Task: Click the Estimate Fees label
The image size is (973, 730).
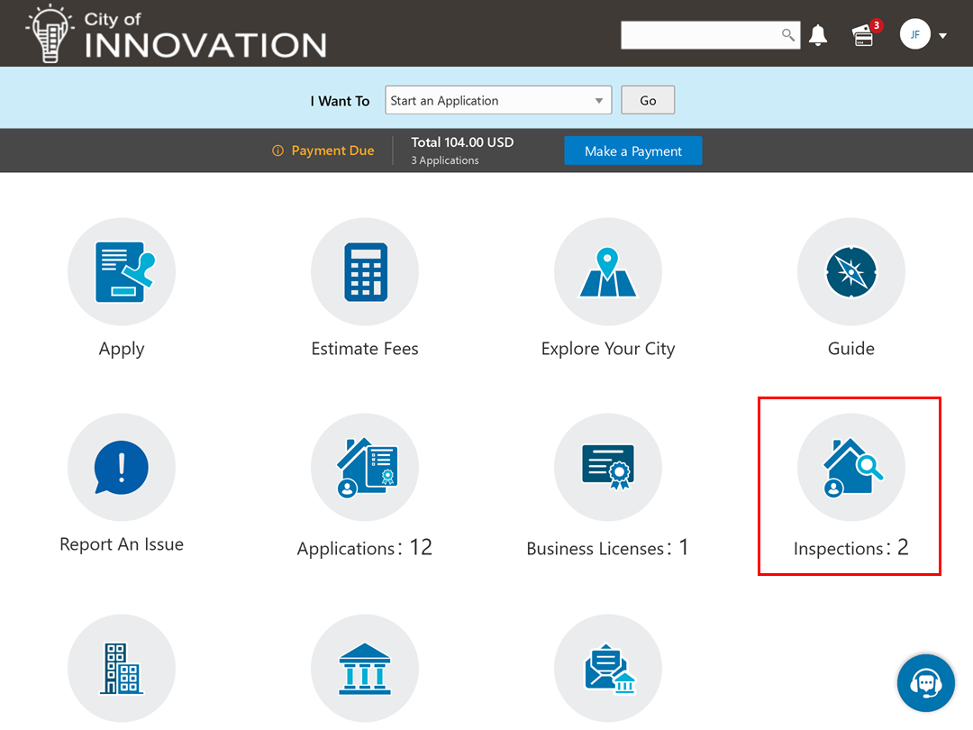Action: click(x=365, y=348)
